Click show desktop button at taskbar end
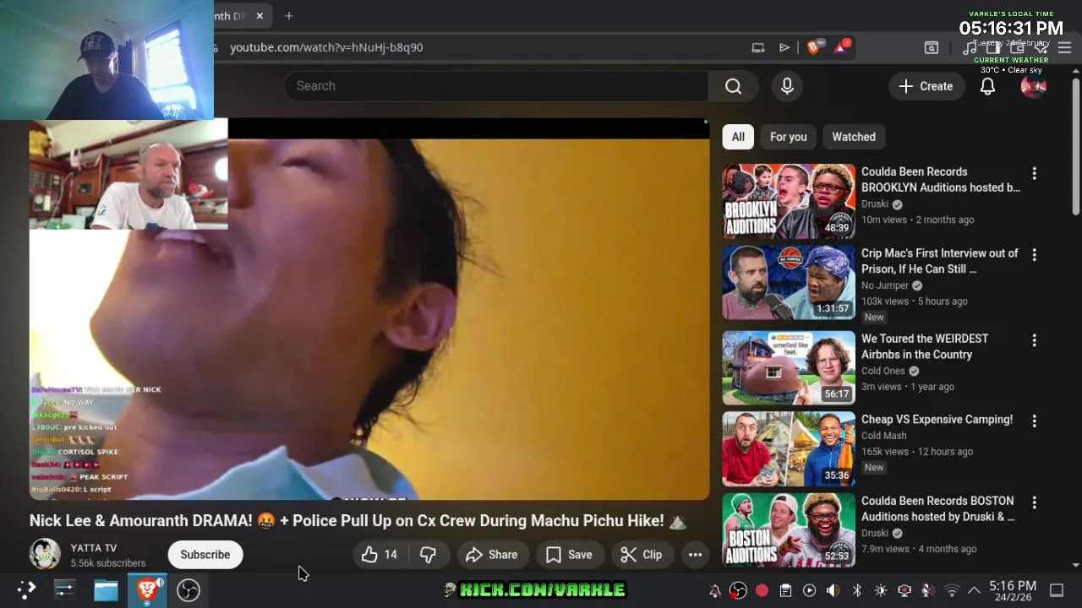Screen dimensions: 1082x608 [1057, 590]
